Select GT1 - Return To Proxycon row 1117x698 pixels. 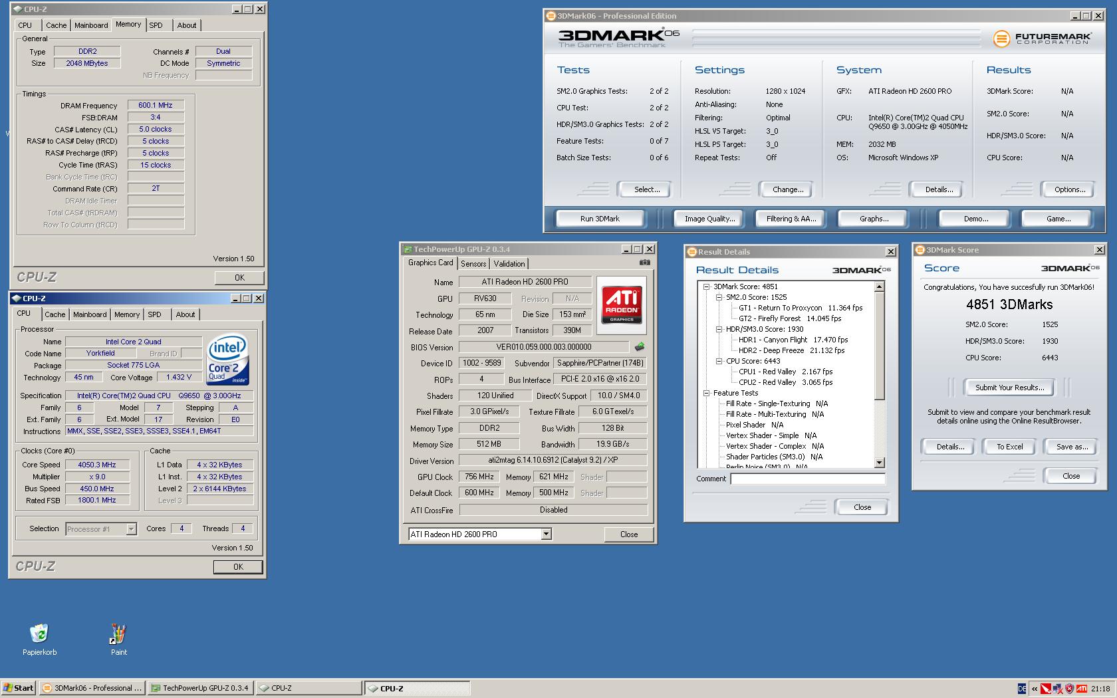click(x=801, y=308)
